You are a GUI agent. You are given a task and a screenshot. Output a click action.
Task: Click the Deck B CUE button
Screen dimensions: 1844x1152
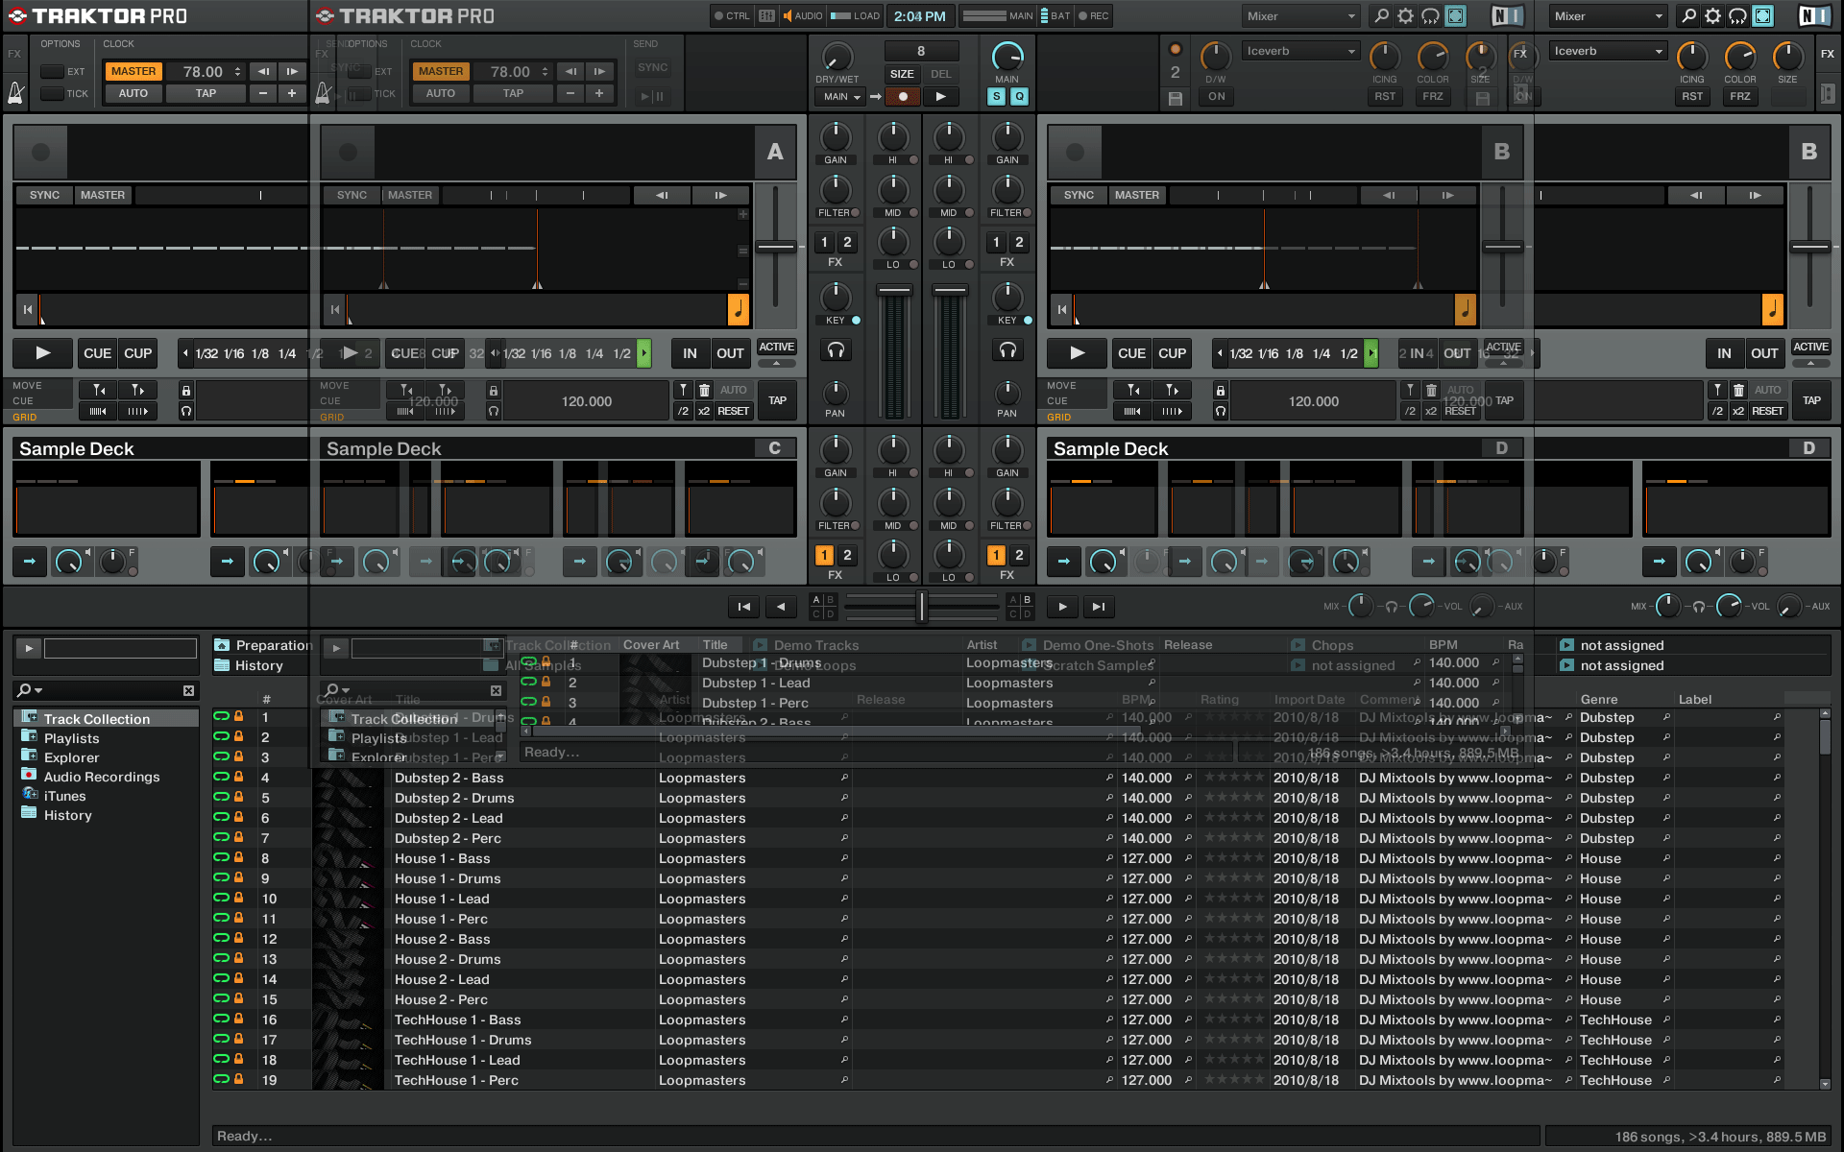point(1131,353)
